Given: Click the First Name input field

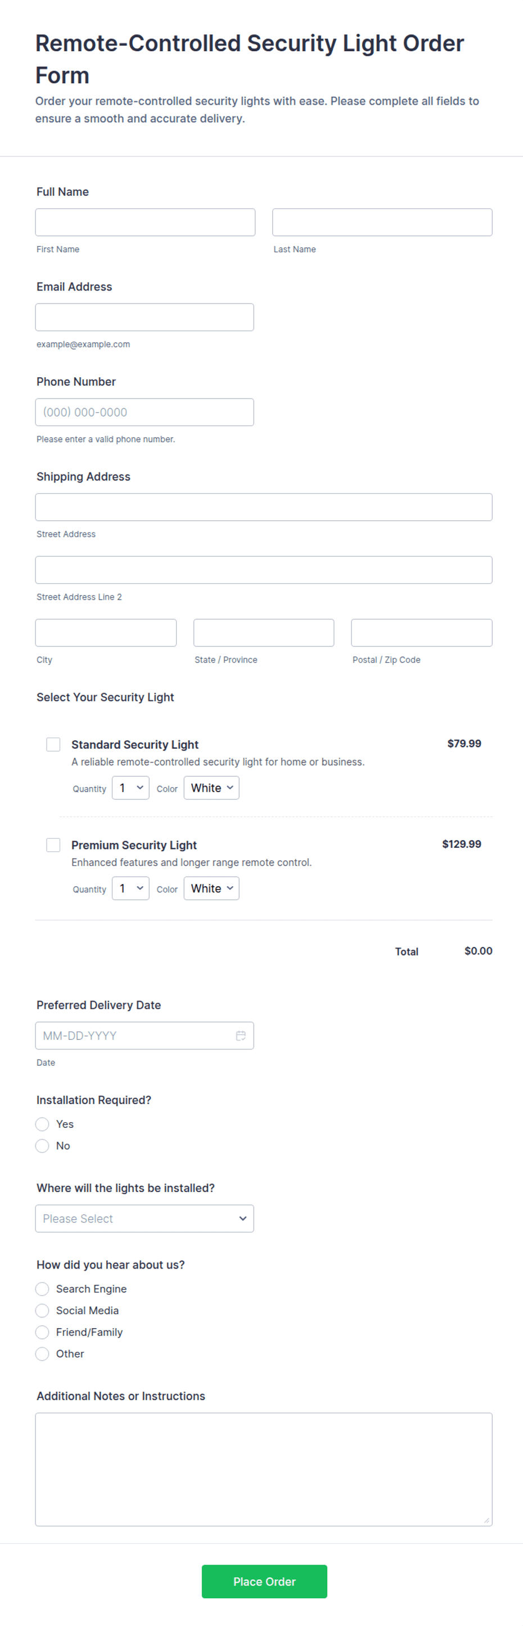Looking at the screenshot, I should [x=145, y=222].
